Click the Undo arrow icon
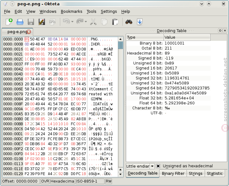Screen dimensions: 229x186 66,21
